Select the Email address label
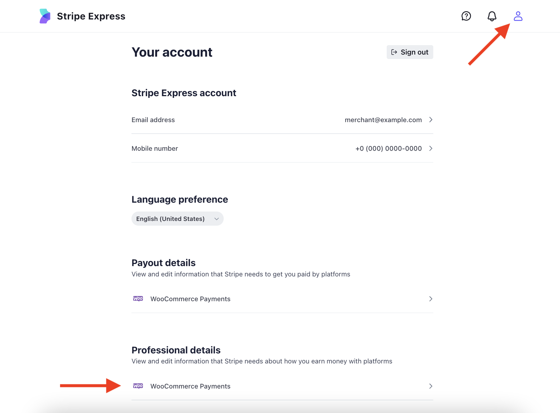 153,120
